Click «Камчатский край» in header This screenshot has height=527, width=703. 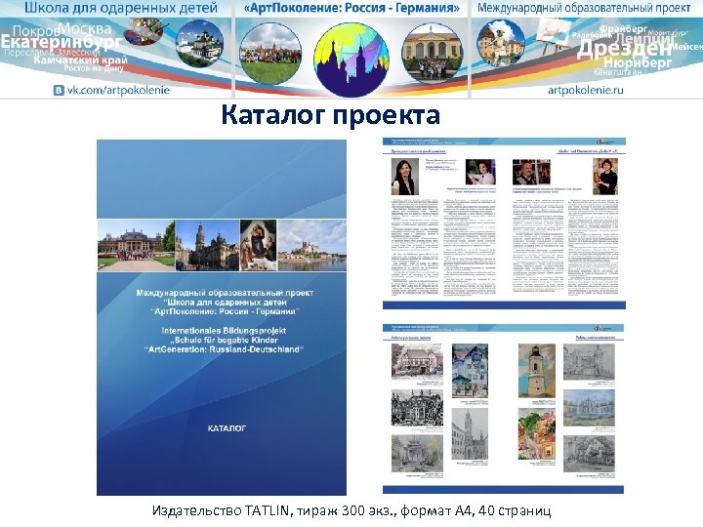[x=81, y=60]
